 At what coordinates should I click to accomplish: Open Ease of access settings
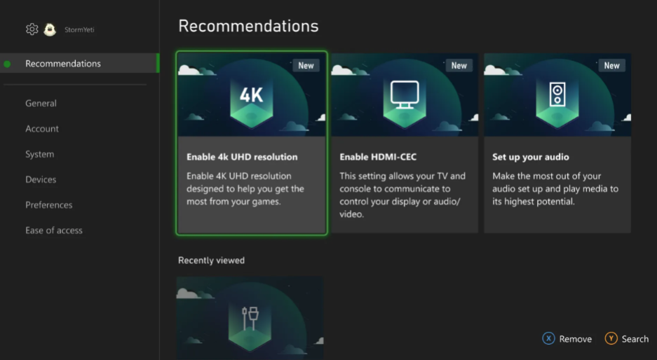pyautogui.click(x=53, y=230)
